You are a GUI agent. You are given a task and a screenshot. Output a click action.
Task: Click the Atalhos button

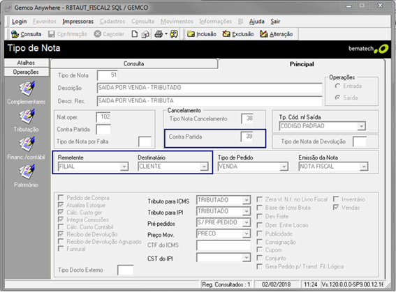27,63
